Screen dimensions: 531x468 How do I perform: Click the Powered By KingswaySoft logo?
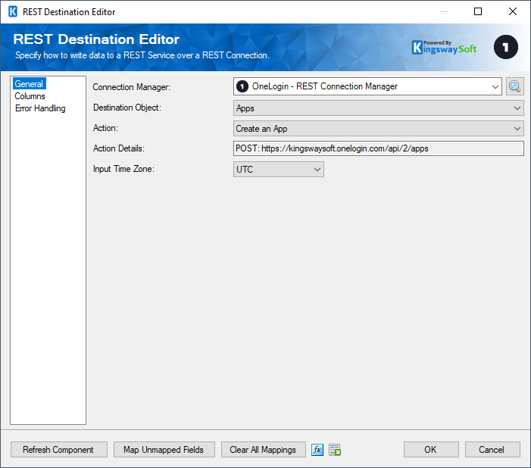(445, 48)
